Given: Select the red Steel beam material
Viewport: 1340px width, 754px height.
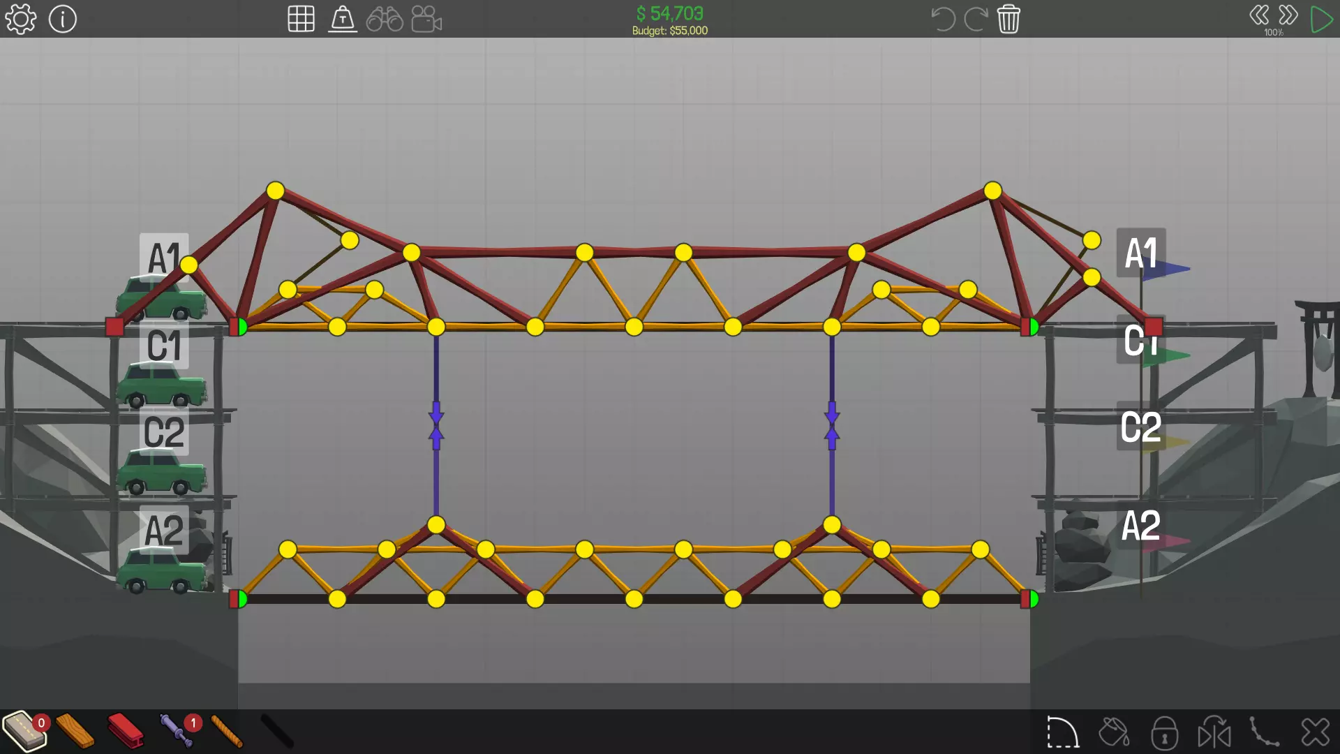Looking at the screenshot, I should pyautogui.click(x=126, y=731).
